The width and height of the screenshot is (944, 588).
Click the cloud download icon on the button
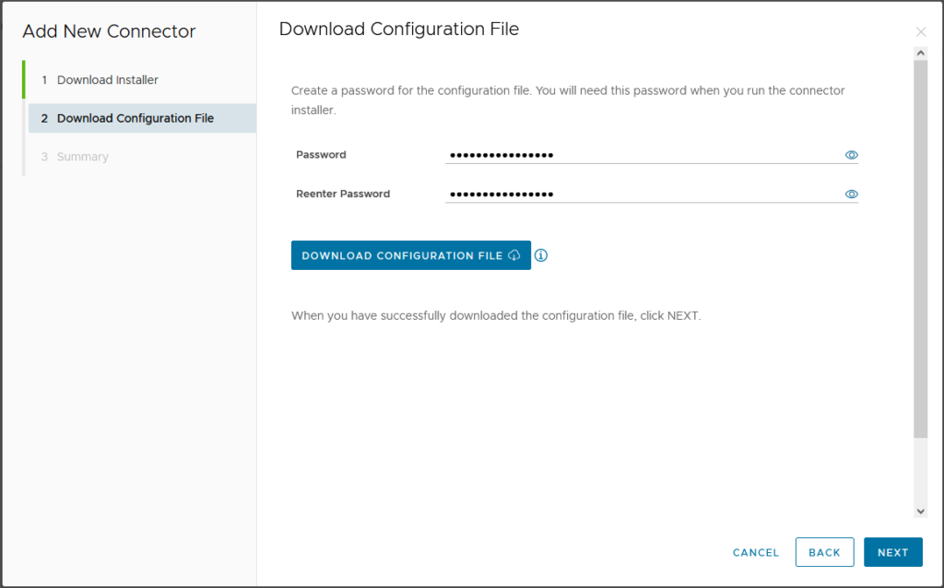[x=514, y=255]
